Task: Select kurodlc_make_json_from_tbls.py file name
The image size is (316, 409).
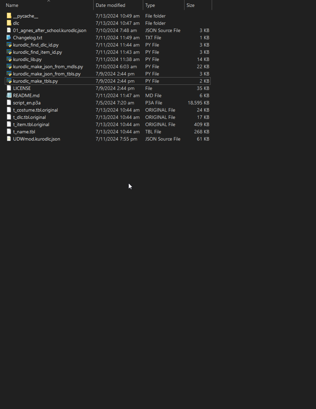Action: [x=47, y=74]
